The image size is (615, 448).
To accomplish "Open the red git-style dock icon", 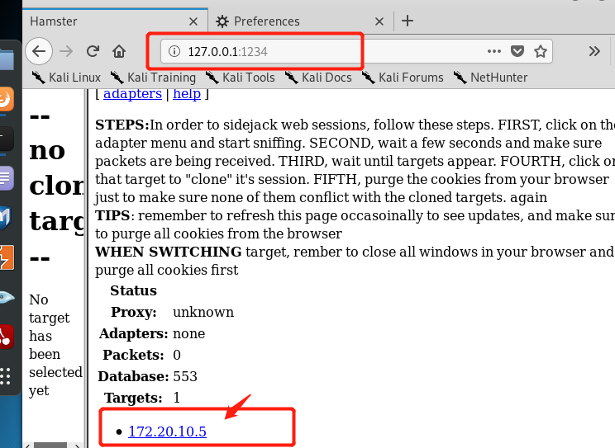I will click(7, 337).
